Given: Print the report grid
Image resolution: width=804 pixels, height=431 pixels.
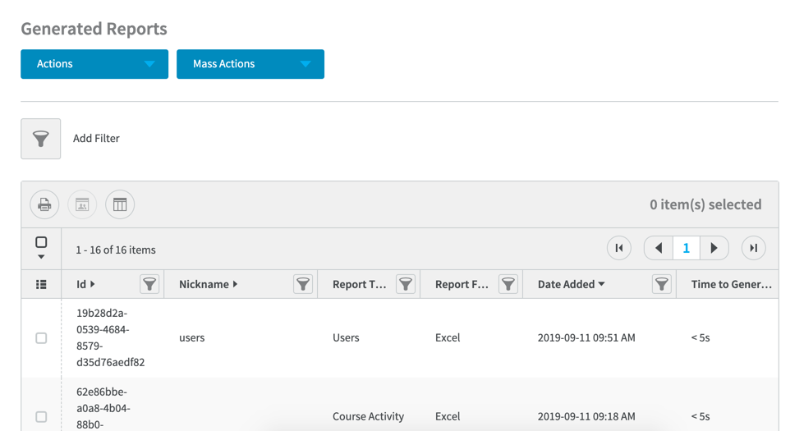Looking at the screenshot, I should click(44, 204).
